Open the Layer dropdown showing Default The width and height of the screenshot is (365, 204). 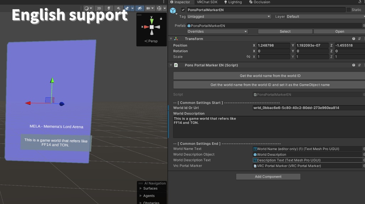tap(326, 16)
